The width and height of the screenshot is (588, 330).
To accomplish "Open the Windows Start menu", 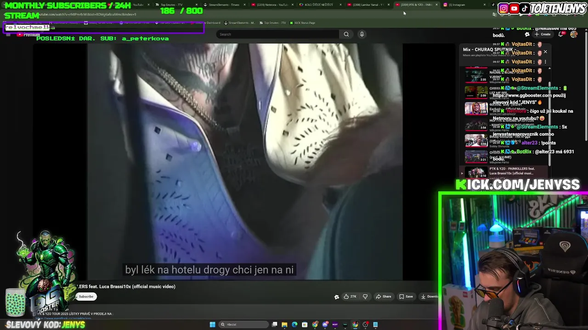I will click(x=212, y=324).
